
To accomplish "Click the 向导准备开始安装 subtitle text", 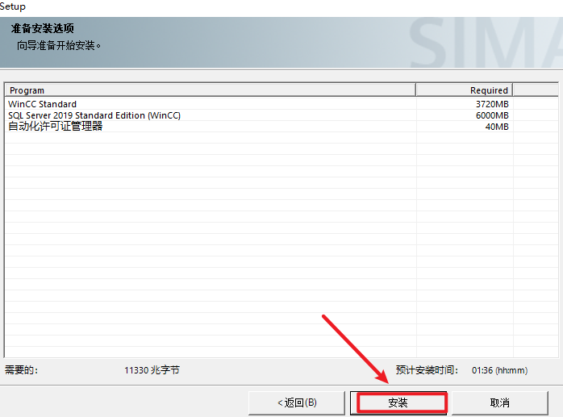I will (60, 45).
